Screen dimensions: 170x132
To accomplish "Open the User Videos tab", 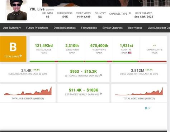I will point(135,28).
